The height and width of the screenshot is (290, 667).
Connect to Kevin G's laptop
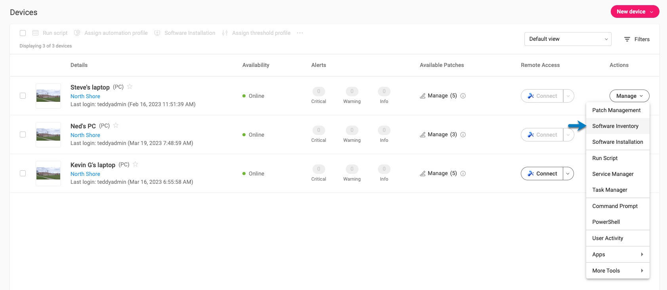tap(542, 174)
